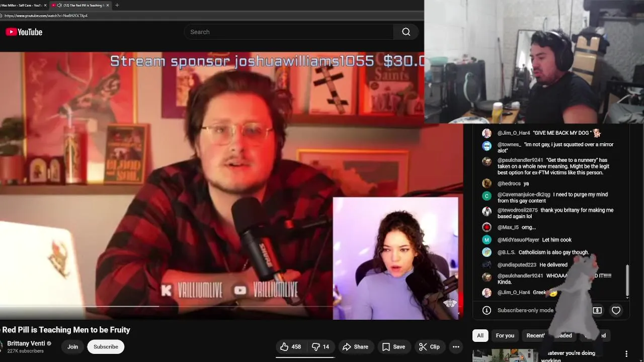Open a new browser tab
644x362 pixels.
coord(117,5)
